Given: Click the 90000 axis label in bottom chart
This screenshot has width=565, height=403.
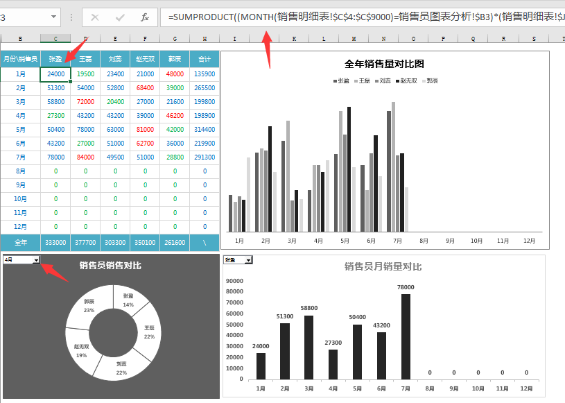Looking at the screenshot, I should (x=234, y=281).
